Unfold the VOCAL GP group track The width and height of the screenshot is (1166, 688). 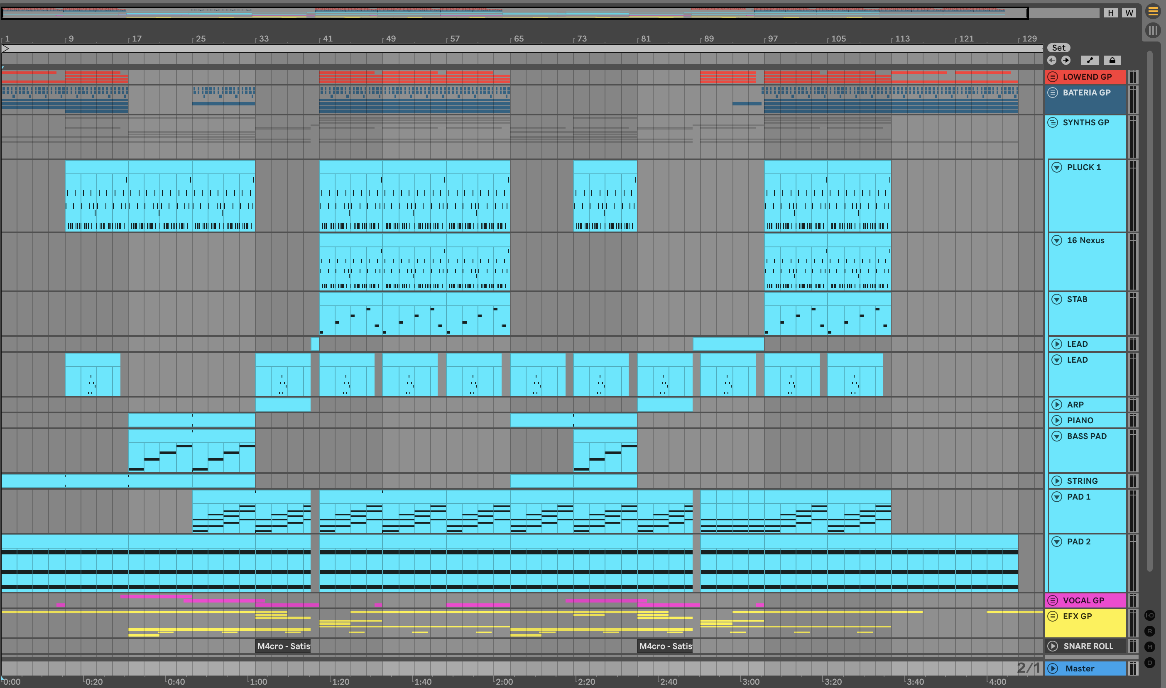[x=1052, y=600]
